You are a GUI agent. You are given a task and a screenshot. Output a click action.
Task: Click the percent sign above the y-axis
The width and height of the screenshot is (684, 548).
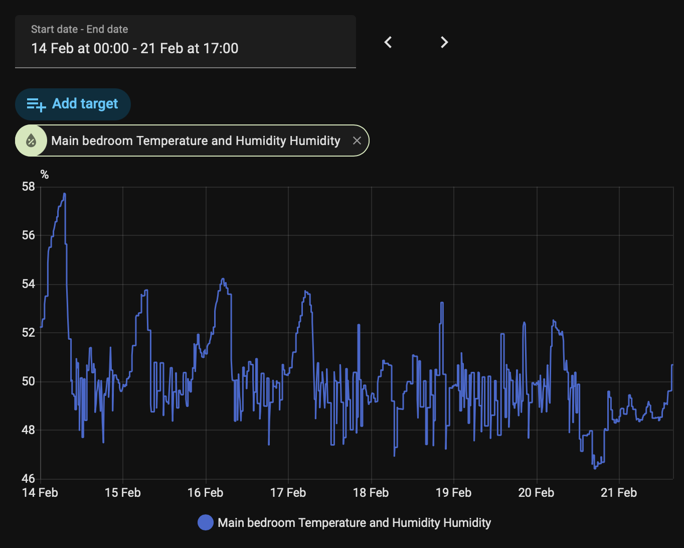44,174
